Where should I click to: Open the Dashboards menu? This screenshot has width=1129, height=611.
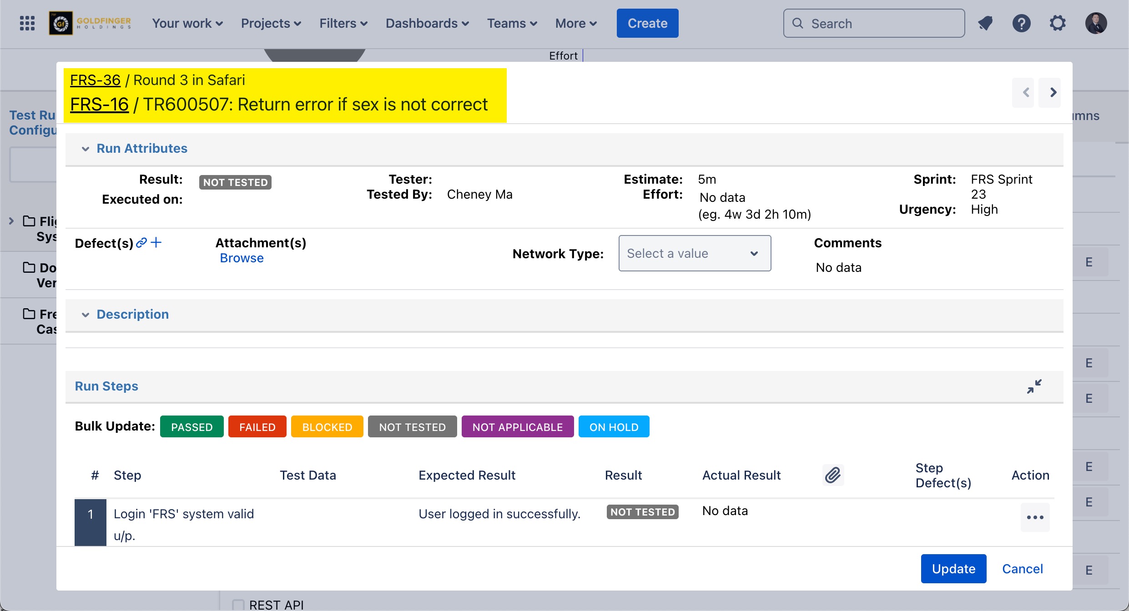[427, 23]
